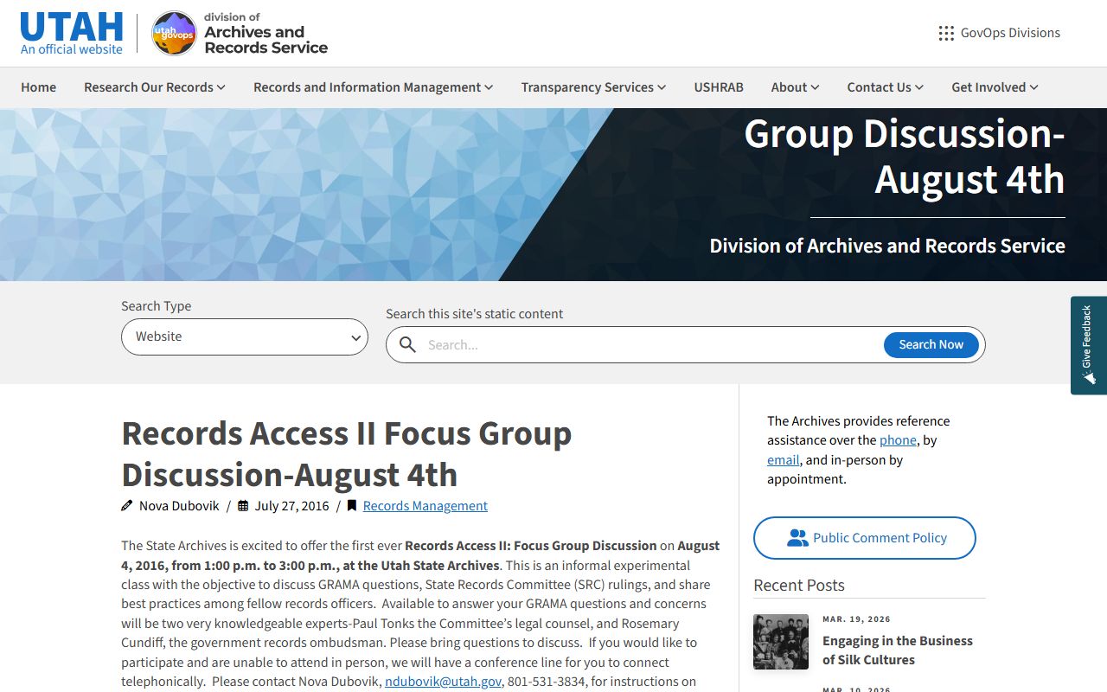The width and height of the screenshot is (1107, 692).
Task: Click the Utah GovOps circular logo
Action: (174, 33)
